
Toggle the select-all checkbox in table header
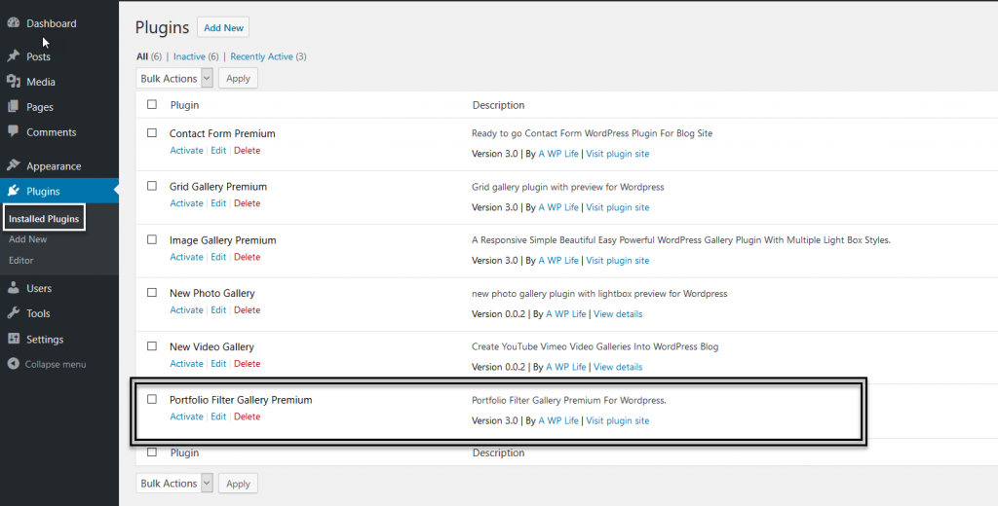[151, 105]
